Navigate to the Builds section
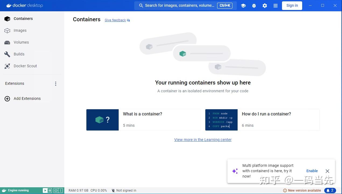Screen dimensions: 342x194 point(19,54)
